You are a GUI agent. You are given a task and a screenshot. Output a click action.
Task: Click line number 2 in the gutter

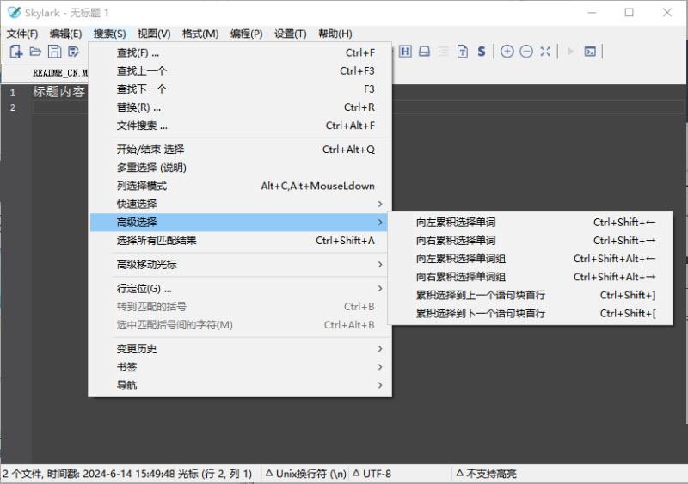pos(13,107)
